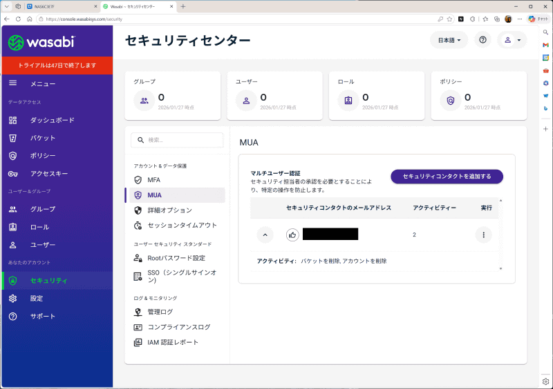Image resolution: width=553 pixels, height=389 pixels.
Task: Click the アクティビティー column header
Action: click(x=435, y=208)
